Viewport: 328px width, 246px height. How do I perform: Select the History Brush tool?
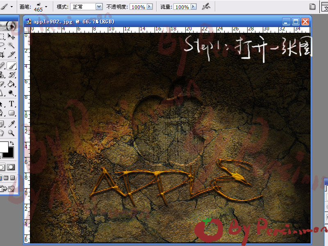pyautogui.click(x=11, y=75)
